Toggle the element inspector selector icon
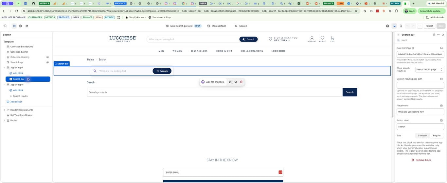Screen dimensions: 447x183 point(394,26)
